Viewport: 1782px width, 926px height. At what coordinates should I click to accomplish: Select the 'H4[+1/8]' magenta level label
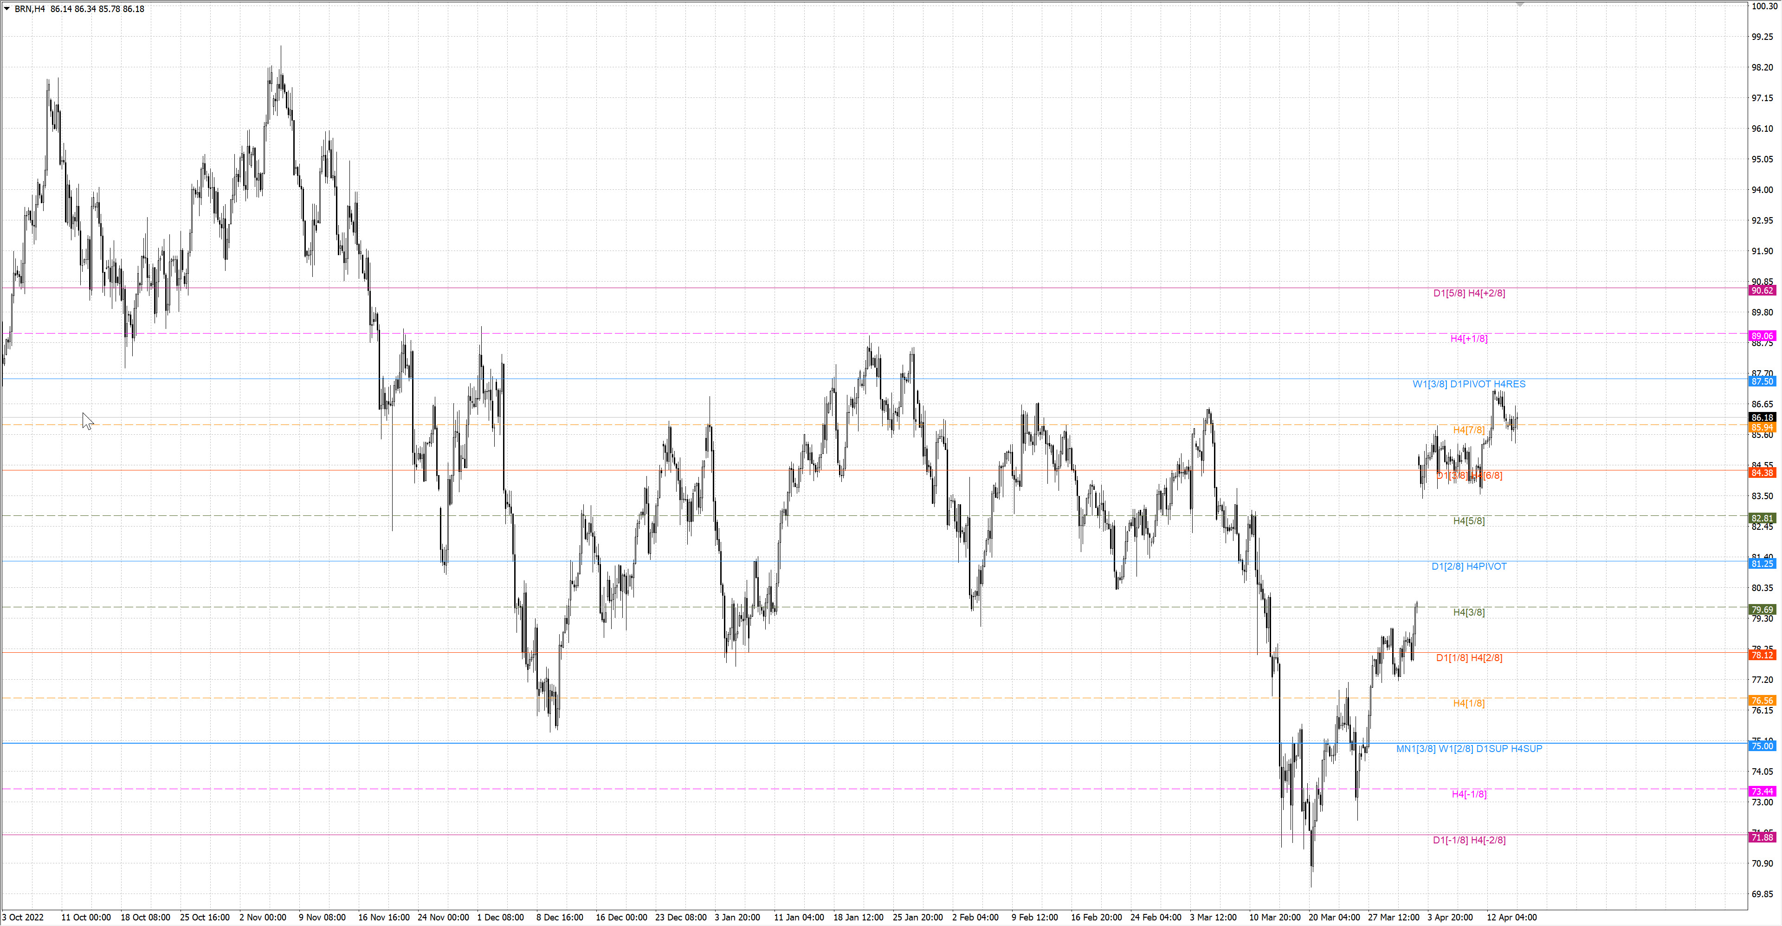tap(1469, 338)
